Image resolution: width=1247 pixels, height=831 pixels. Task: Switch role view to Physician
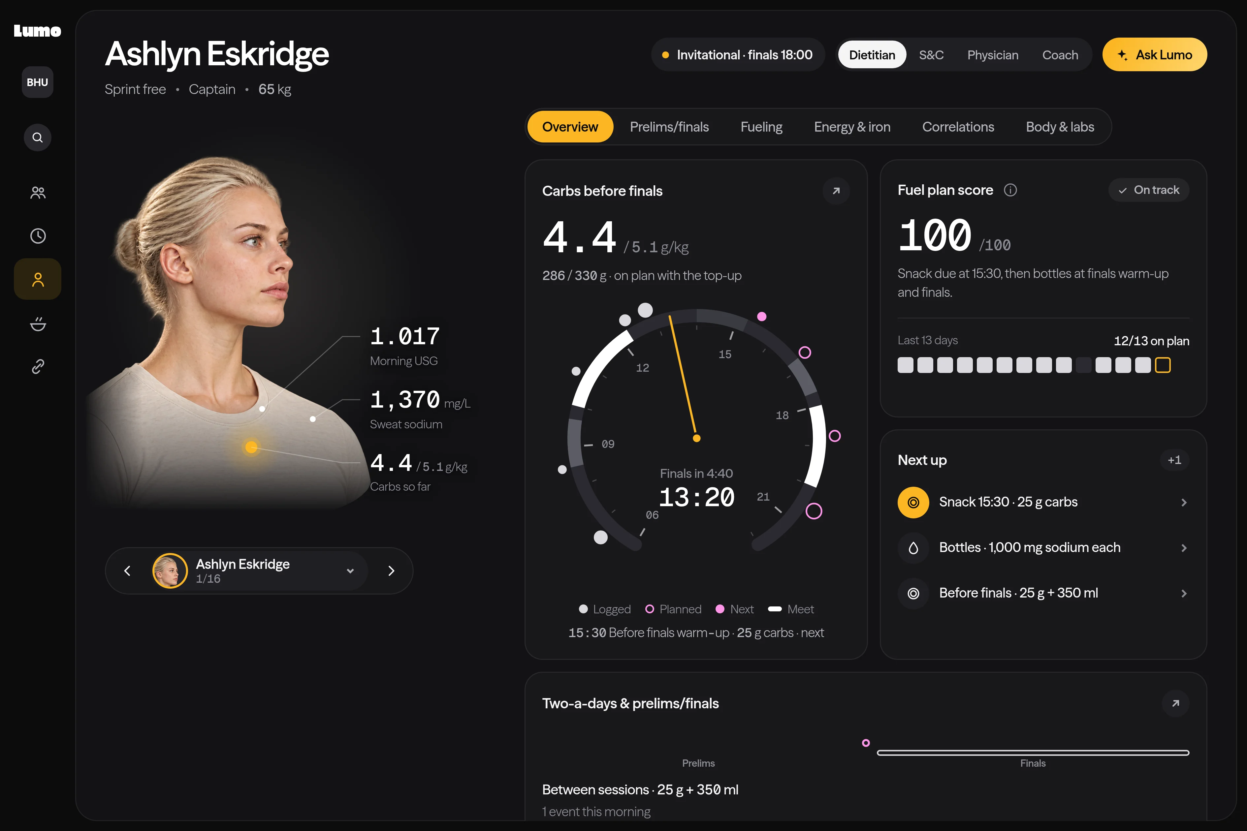(993, 55)
